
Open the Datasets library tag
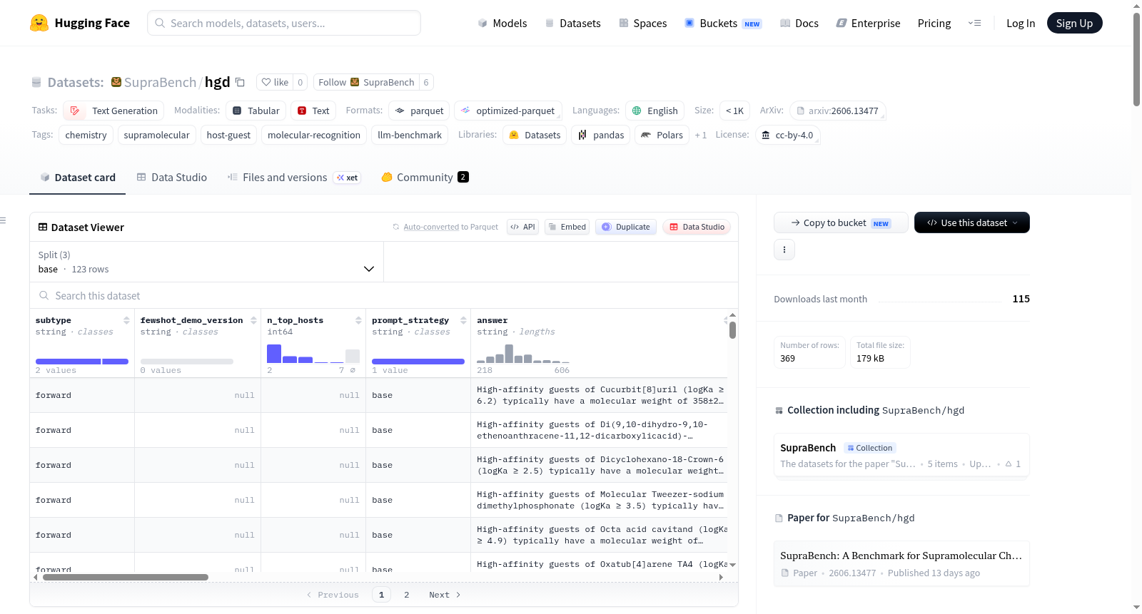pos(535,135)
